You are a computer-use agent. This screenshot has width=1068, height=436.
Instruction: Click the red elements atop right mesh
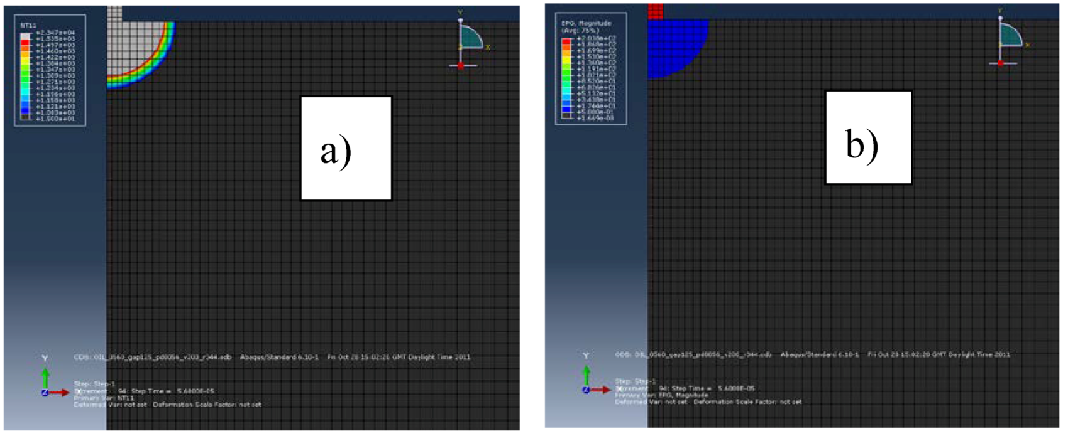point(656,11)
